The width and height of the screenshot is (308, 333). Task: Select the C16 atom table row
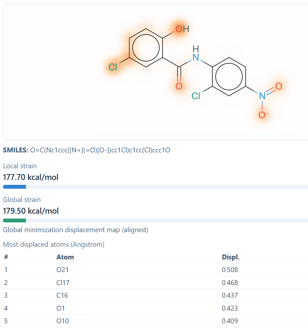(x=62, y=295)
